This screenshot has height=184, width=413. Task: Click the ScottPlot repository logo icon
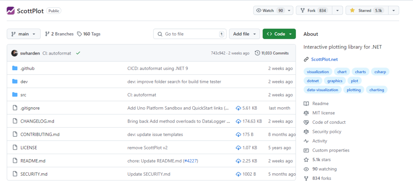click(x=11, y=11)
